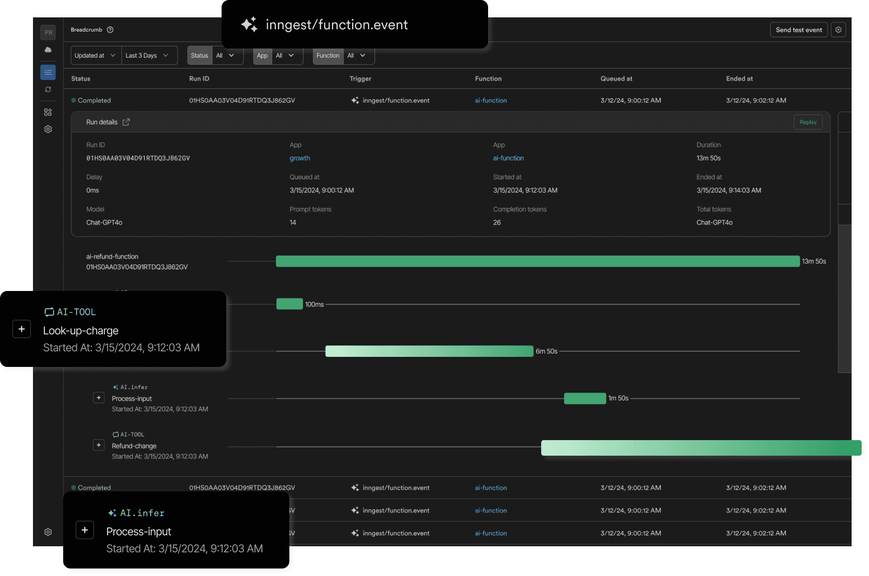Open Run details in a new window
The image size is (869, 576).
[x=127, y=122]
